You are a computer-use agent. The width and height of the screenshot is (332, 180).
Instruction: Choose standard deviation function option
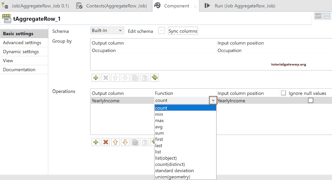(x=185, y=171)
